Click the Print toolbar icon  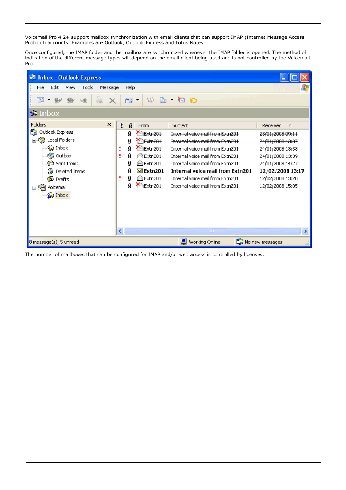tap(99, 100)
